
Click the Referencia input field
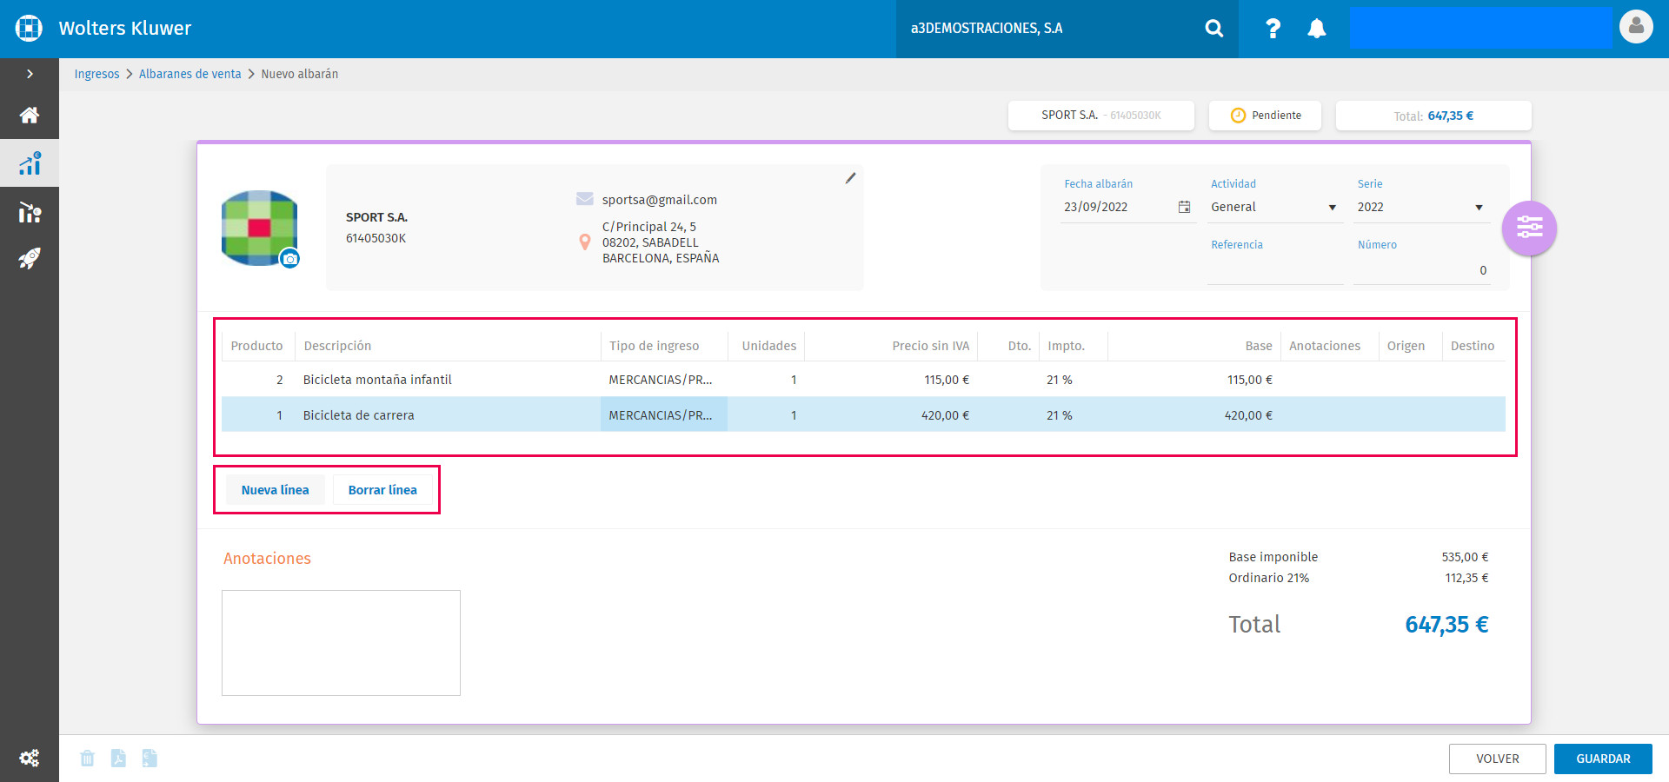[x=1275, y=270]
